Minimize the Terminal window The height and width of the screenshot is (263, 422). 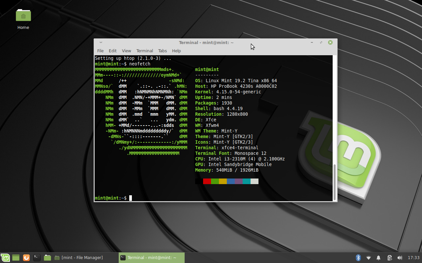[x=312, y=42]
